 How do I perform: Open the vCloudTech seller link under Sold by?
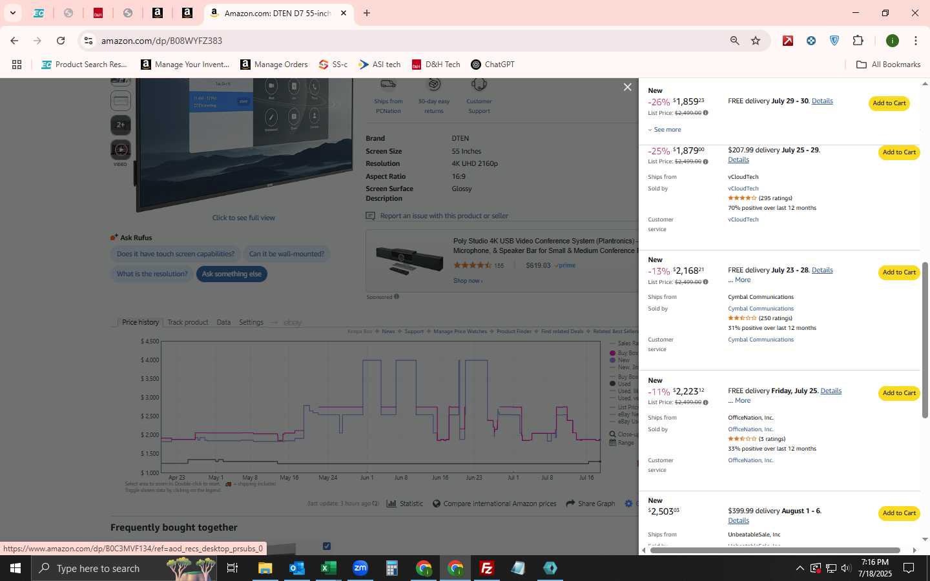pos(743,189)
